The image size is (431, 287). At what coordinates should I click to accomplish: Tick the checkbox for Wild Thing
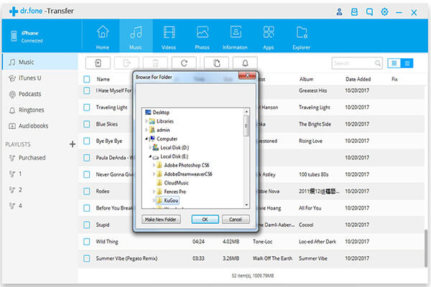(x=86, y=242)
